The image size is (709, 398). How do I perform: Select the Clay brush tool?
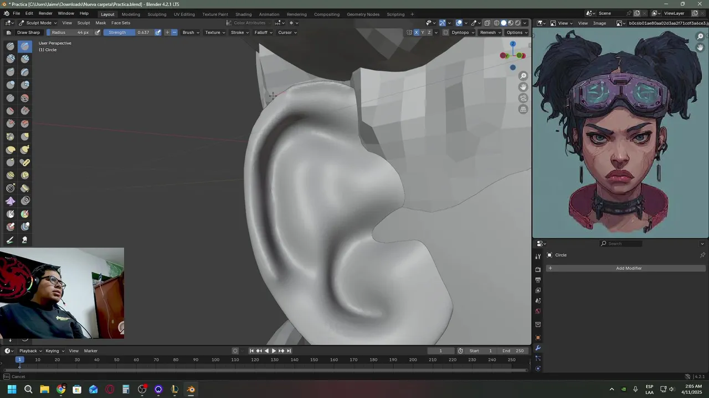(11, 59)
